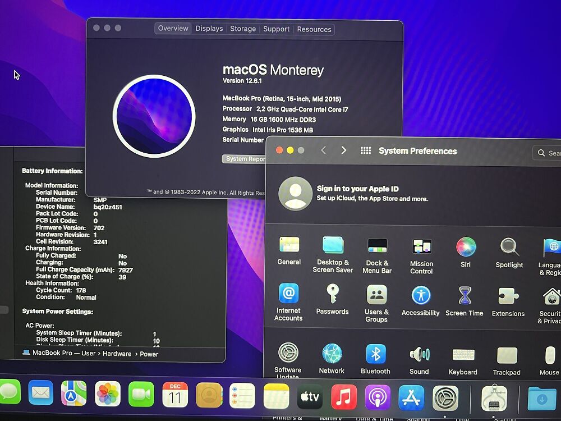Click the Apple ID avatar placeholder

pos(296,193)
